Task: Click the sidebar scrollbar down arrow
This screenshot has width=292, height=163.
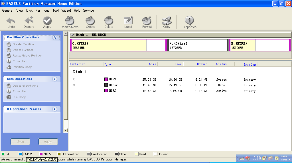Action: (x=66, y=130)
